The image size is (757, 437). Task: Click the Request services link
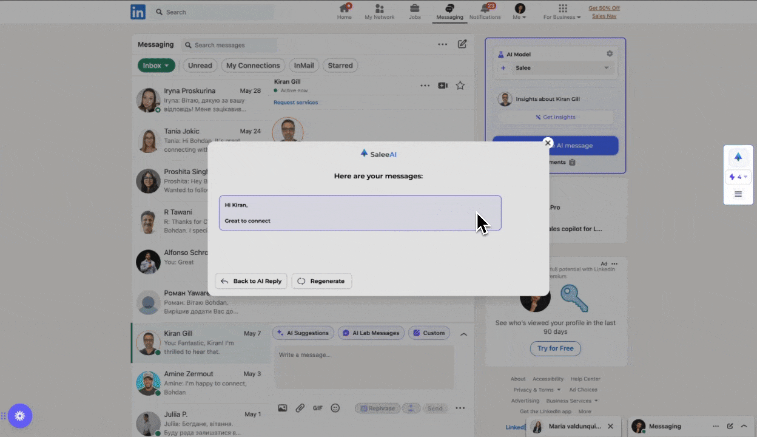(295, 103)
